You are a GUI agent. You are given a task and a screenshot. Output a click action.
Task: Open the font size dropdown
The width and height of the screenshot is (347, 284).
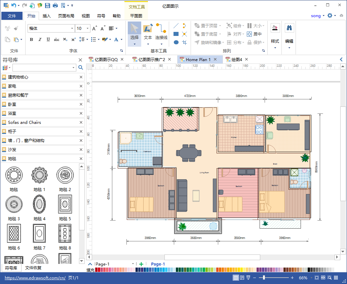(x=88, y=29)
